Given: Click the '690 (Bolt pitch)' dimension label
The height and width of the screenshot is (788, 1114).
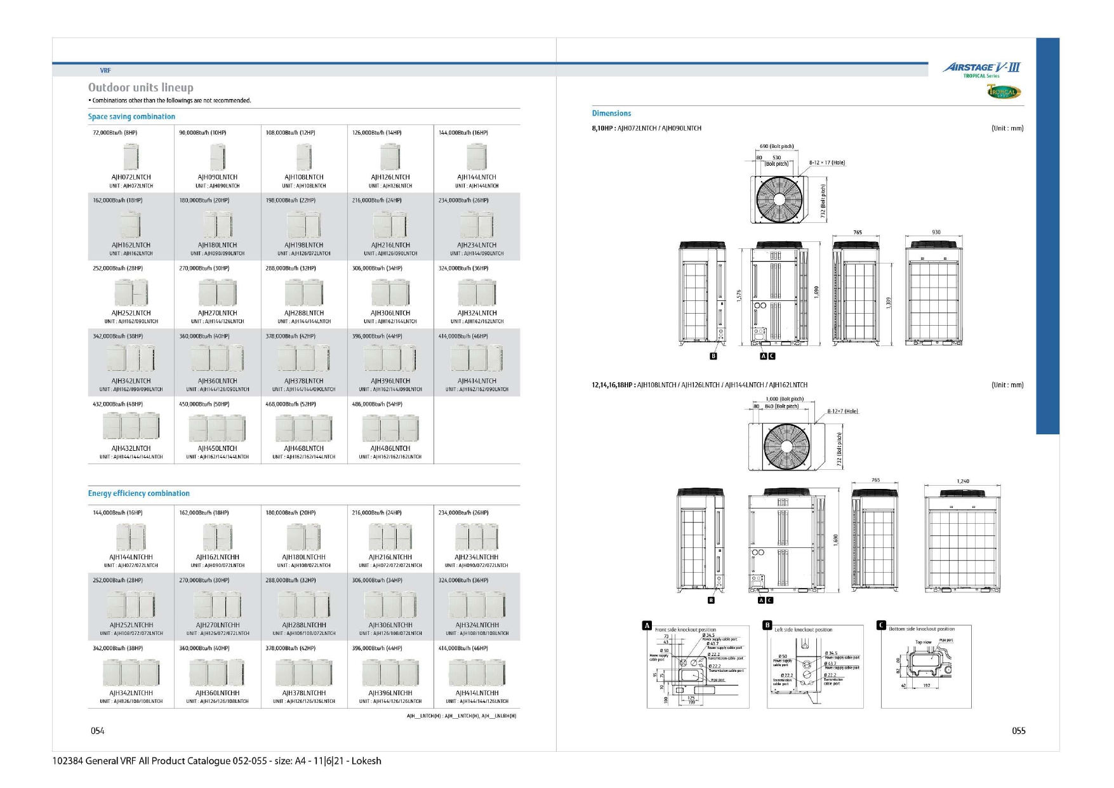Looking at the screenshot, I should pos(777,146).
